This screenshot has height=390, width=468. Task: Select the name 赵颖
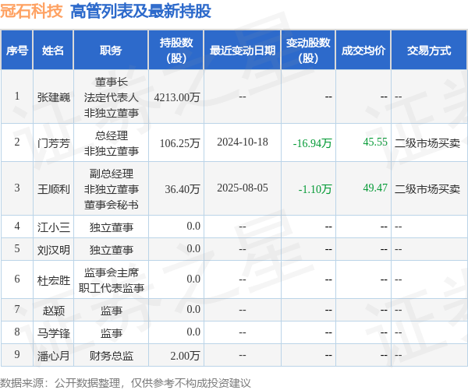click(54, 311)
